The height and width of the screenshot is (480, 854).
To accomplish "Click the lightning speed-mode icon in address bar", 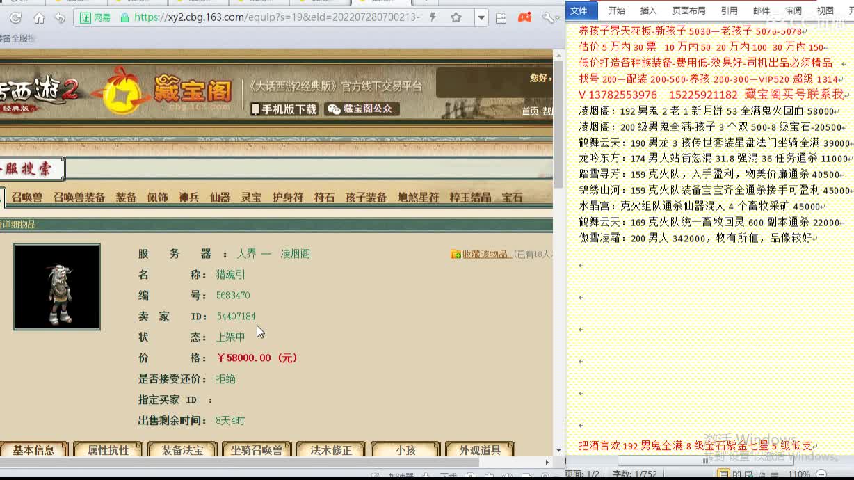I will 433,17.
